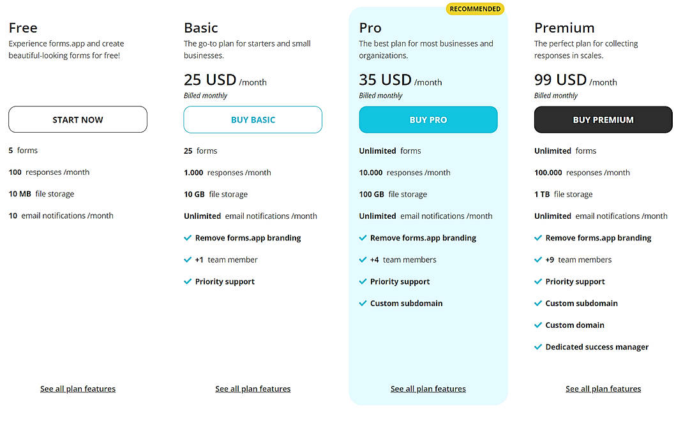Click the RECOMMENDED badge above Pro
Image resolution: width=683 pixels, height=421 pixels.
point(474,8)
